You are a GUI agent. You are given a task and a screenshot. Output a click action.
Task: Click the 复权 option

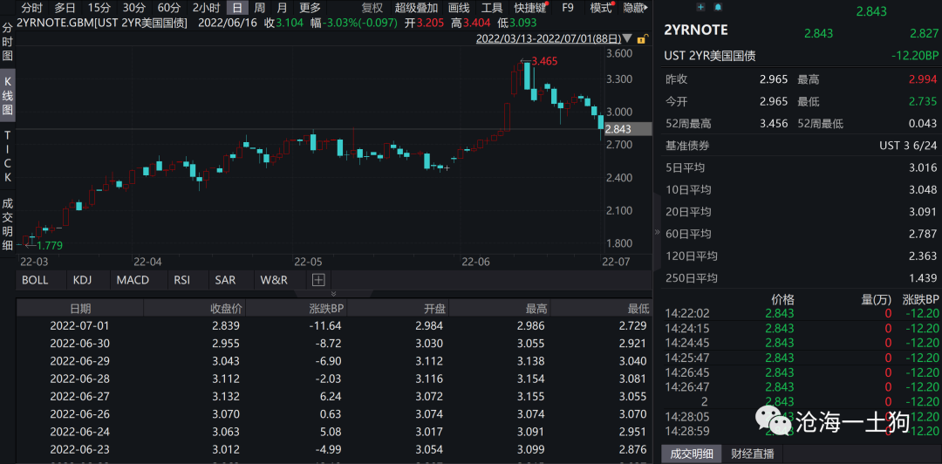point(372,8)
